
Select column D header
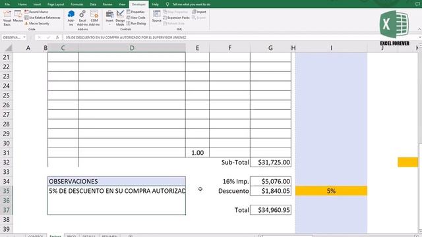132,48
